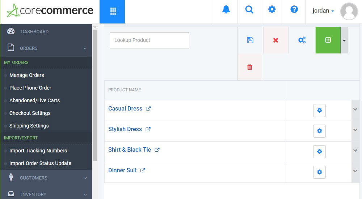Viewport: 362px width, 199px height.
Task: Add a new product with green plus button
Action: 328,40
